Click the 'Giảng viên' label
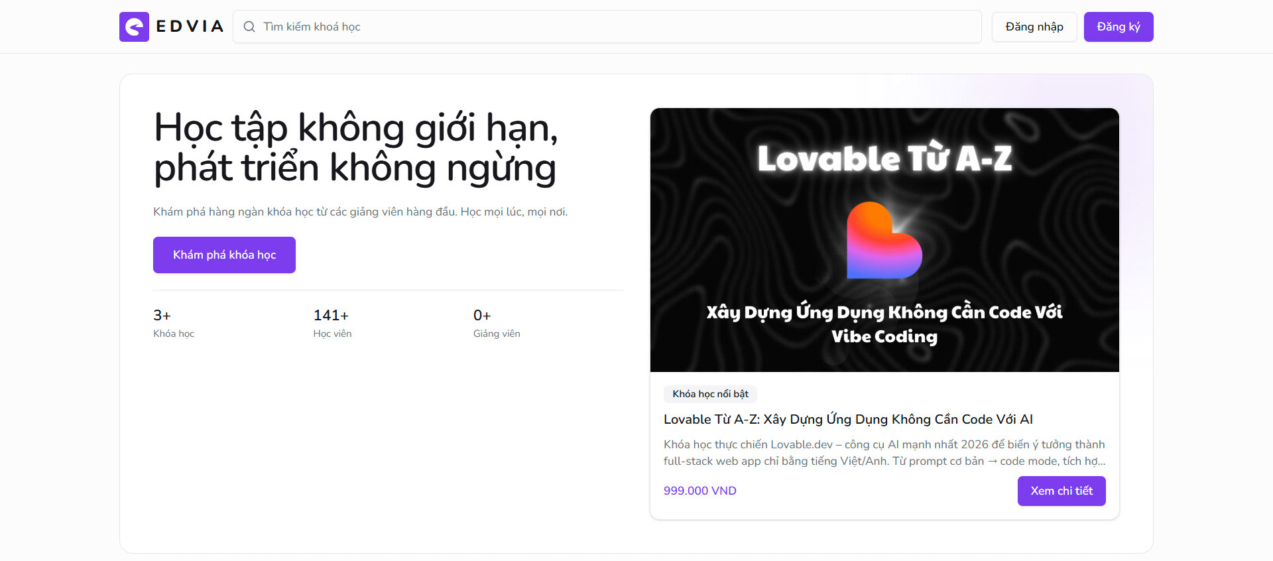The width and height of the screenshot is (1273, 561). point(497,334)
